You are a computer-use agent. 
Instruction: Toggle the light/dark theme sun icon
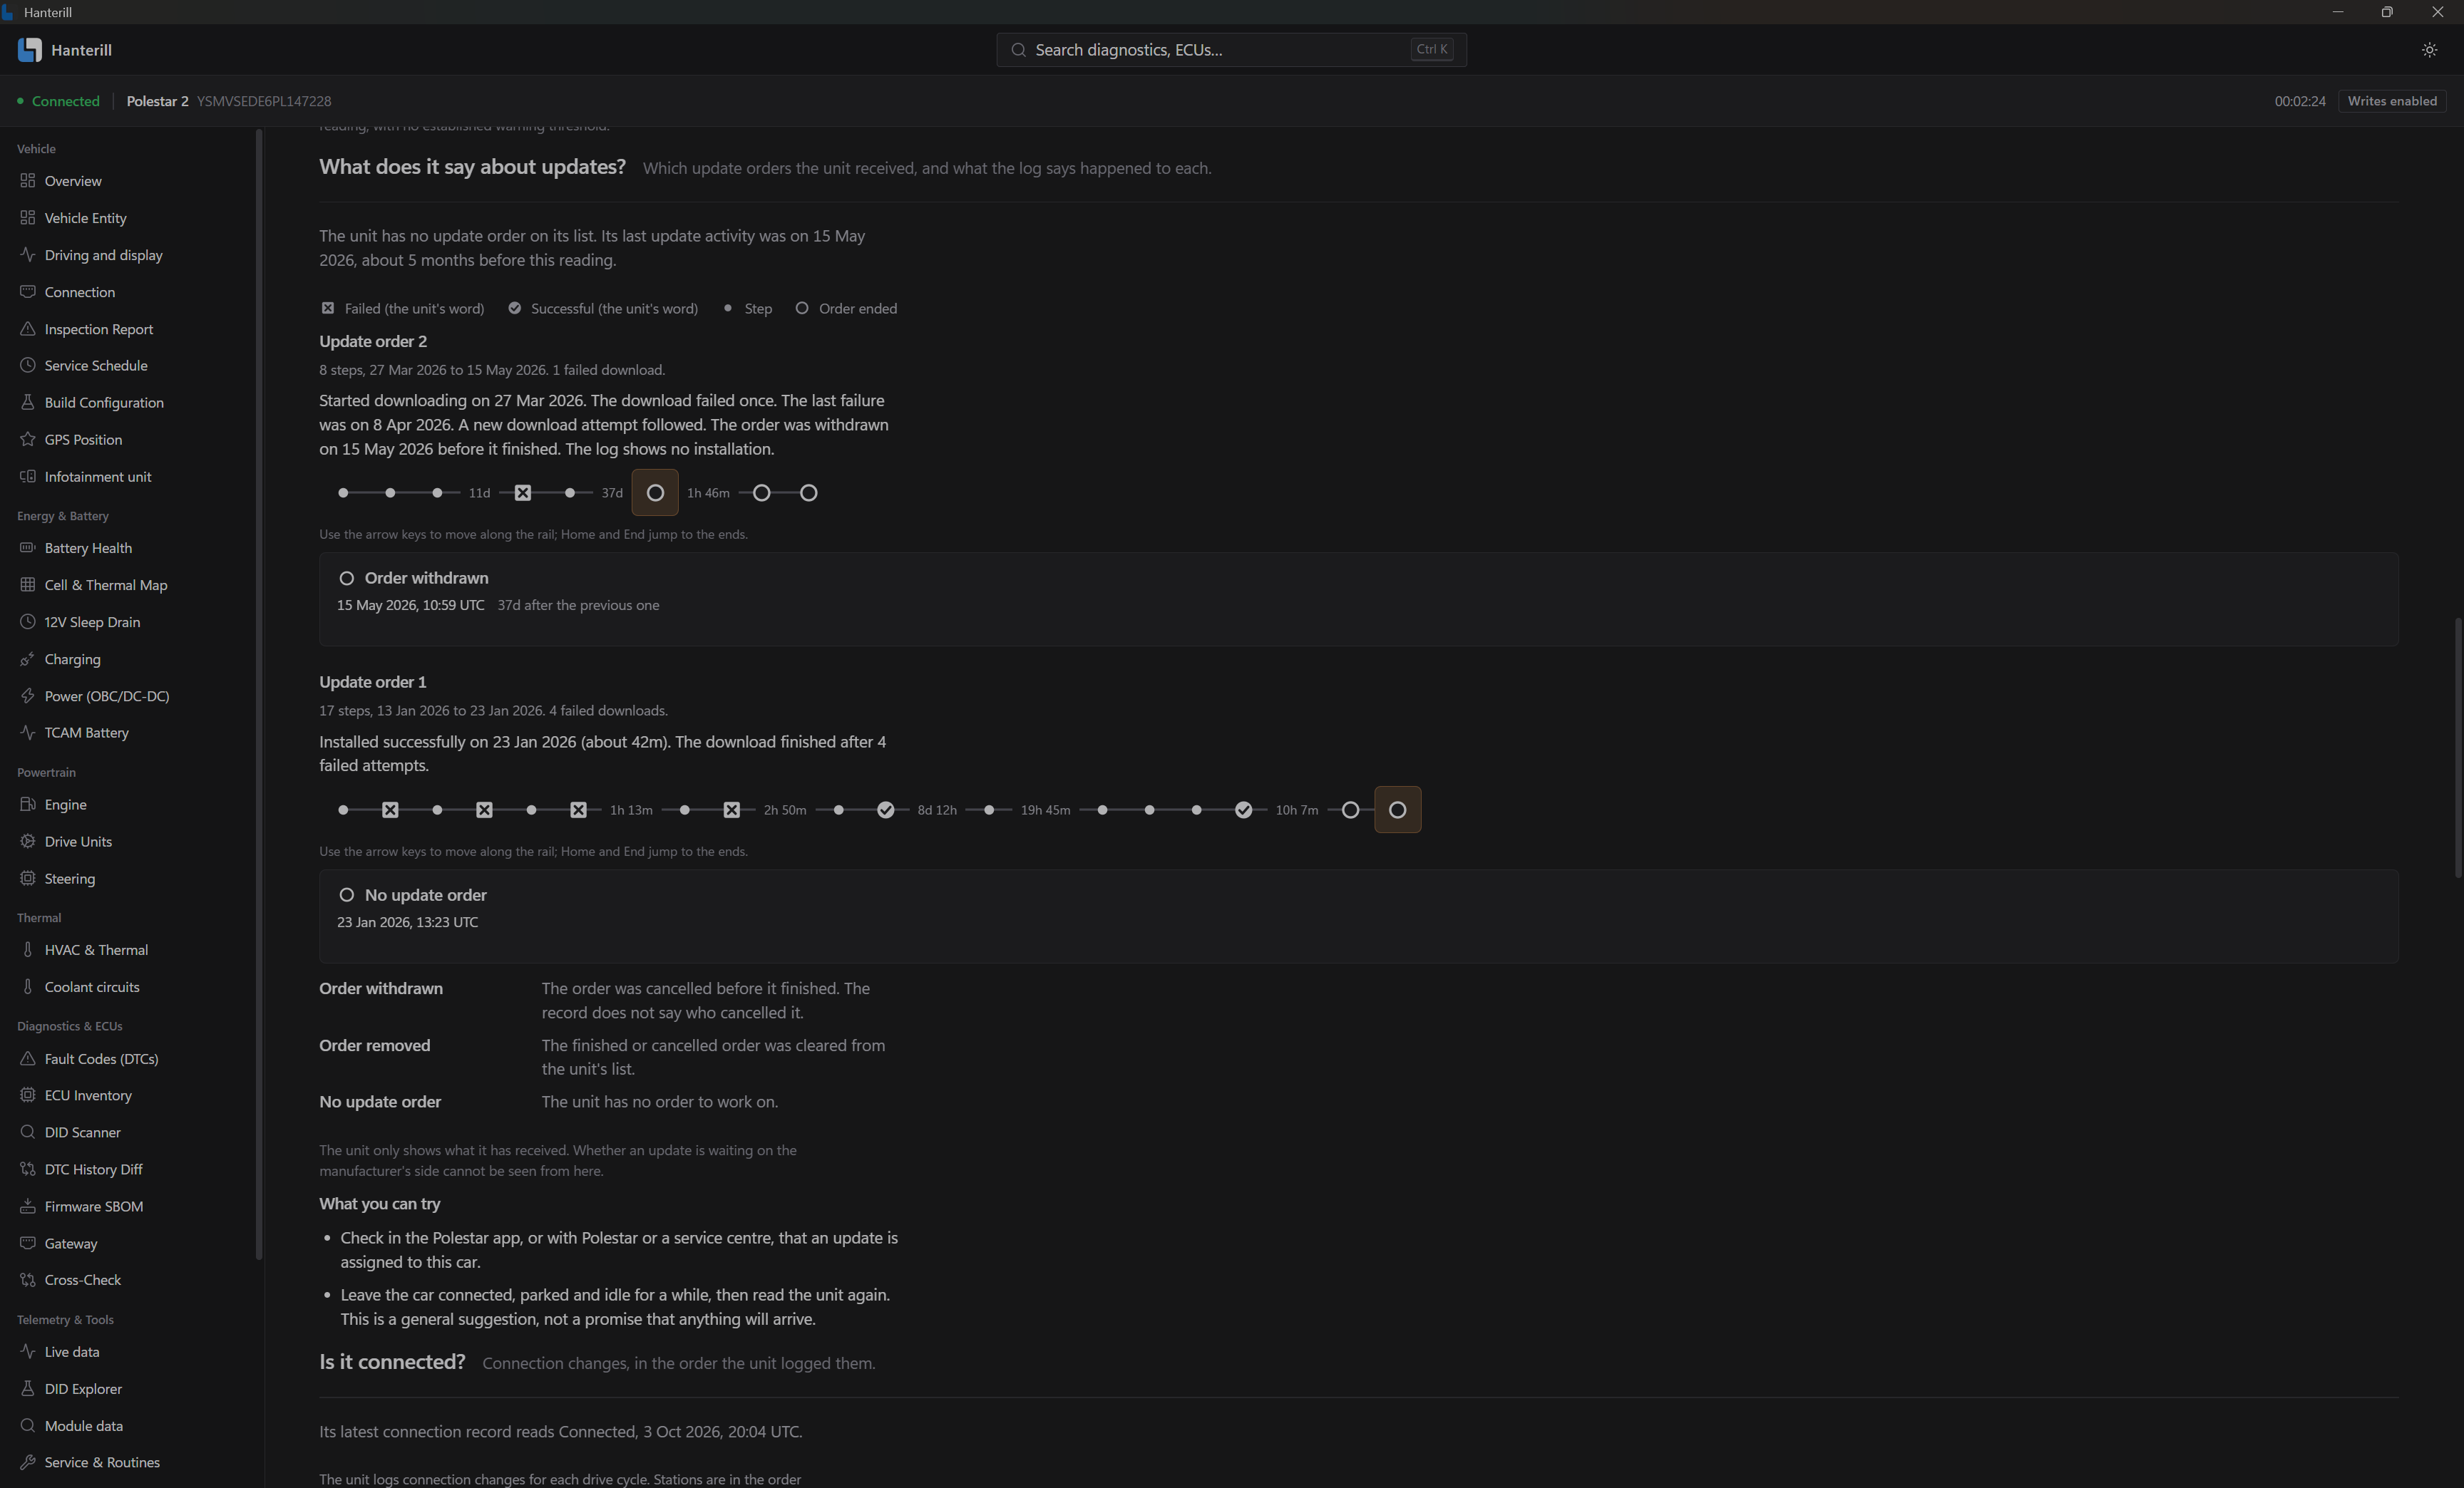(2429, 50)
